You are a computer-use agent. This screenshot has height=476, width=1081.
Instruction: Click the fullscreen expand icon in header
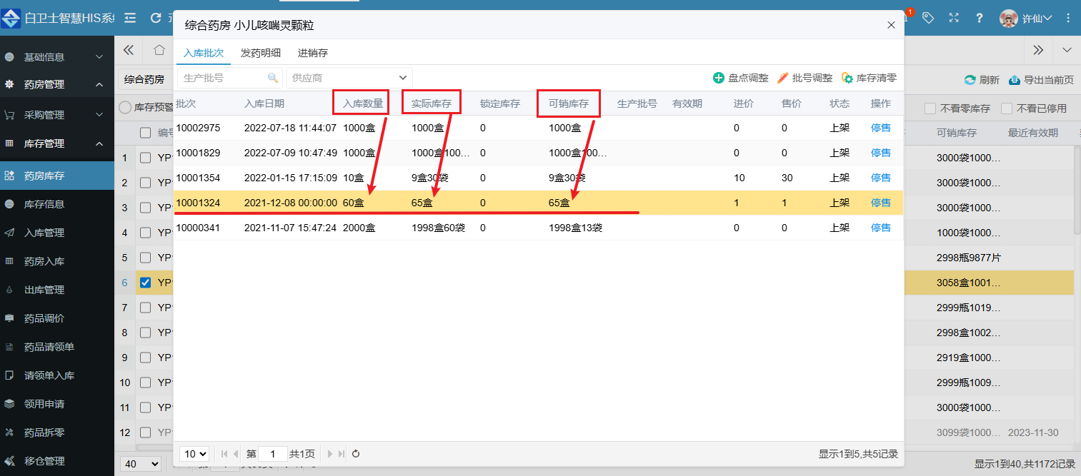tap(954, 18)
